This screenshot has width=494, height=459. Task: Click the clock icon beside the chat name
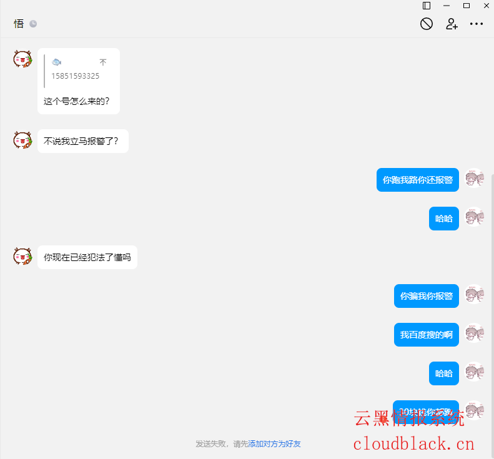[33, 24]
